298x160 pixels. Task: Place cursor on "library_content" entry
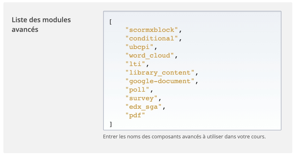click(160, 73)
